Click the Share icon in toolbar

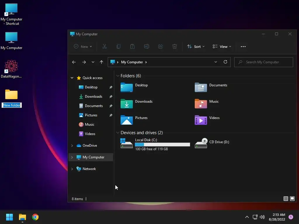(161, 46)
